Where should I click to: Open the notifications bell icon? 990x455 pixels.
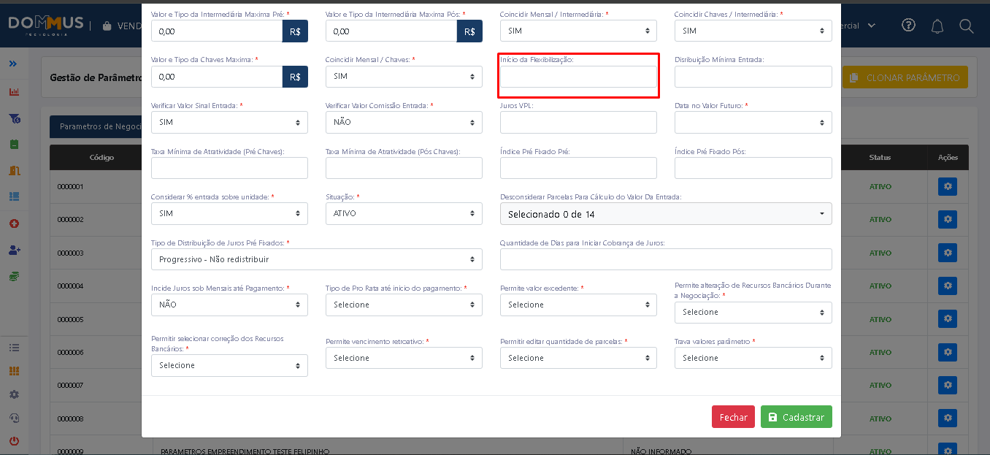click(937, 26)
